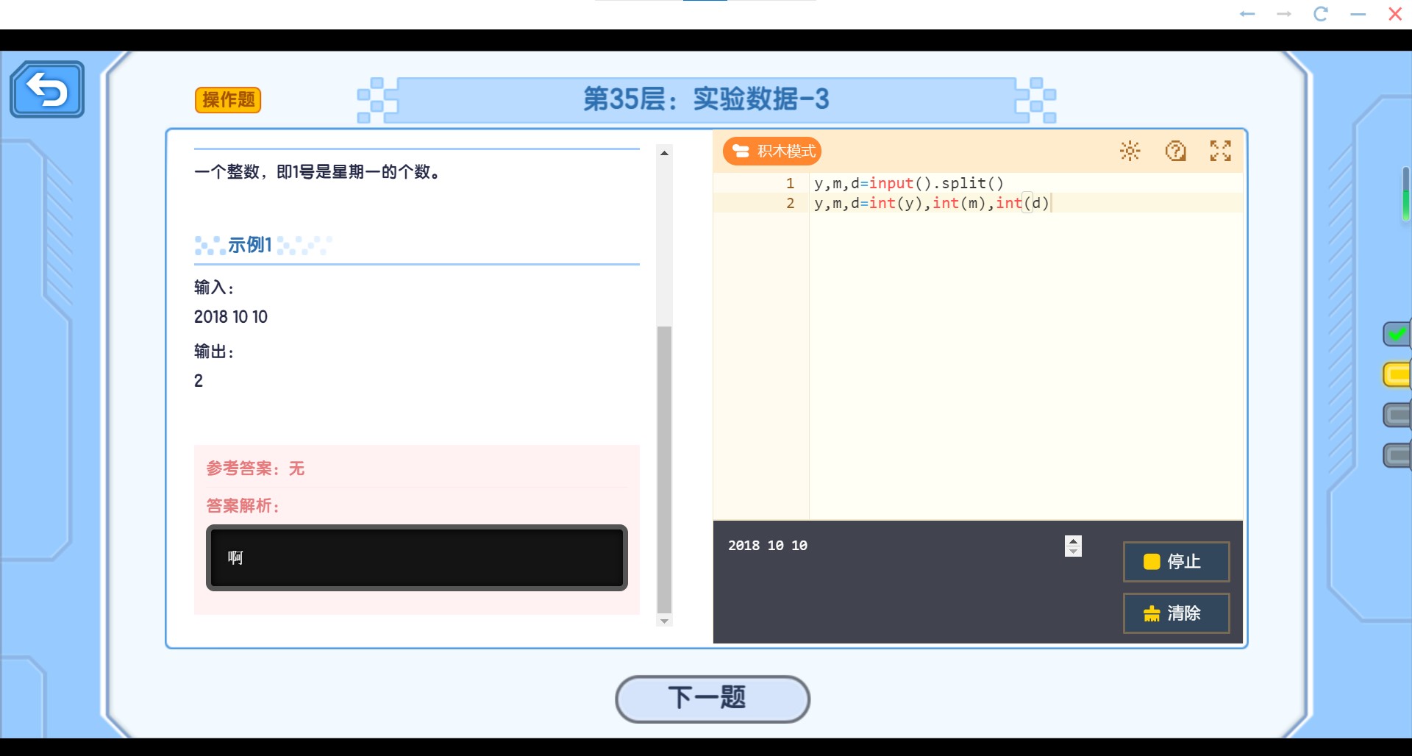Click the 答案解析： label

point(243,506)
